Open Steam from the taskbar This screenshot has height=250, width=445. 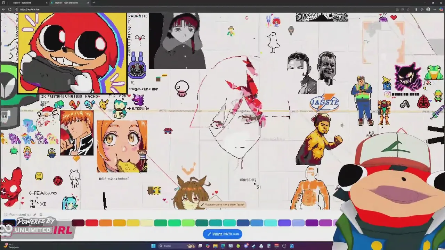(x=253, y=246)
